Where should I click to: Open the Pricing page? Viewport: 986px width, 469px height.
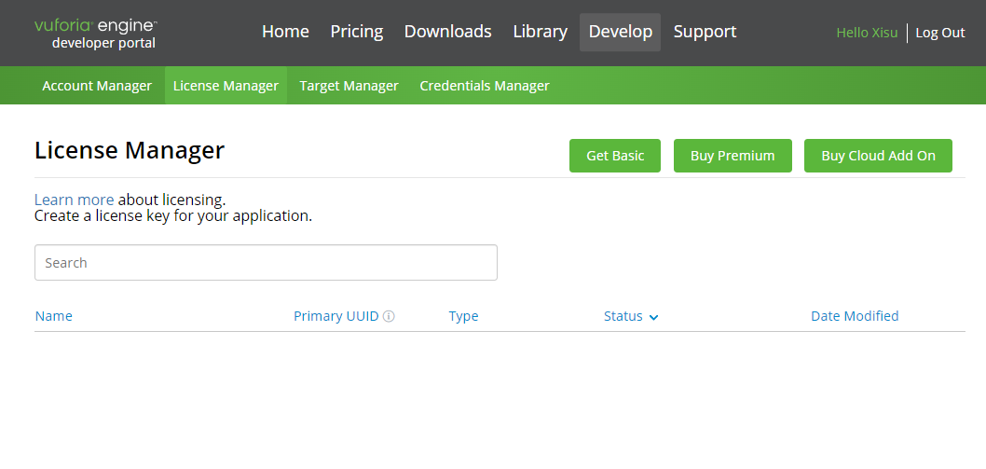point(357,32)
